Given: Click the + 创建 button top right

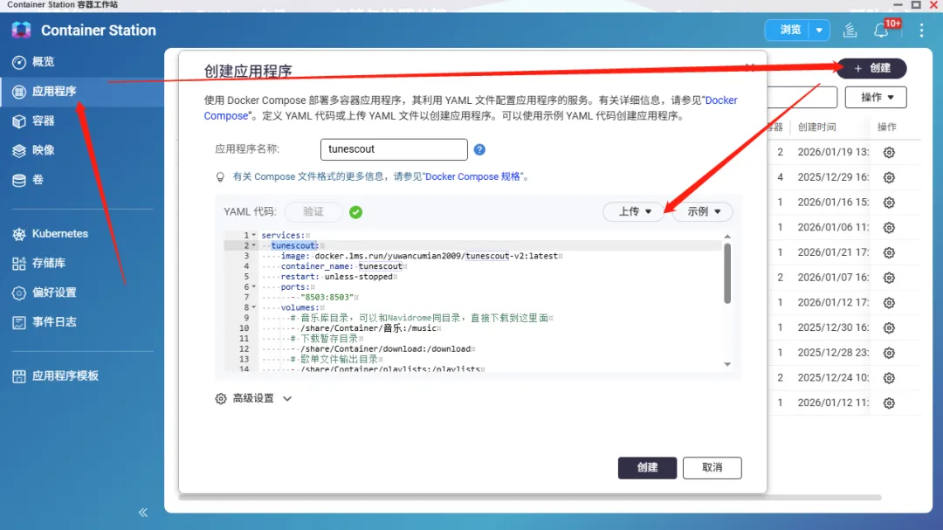Looking at the screenshot, I should click(872, 68).
